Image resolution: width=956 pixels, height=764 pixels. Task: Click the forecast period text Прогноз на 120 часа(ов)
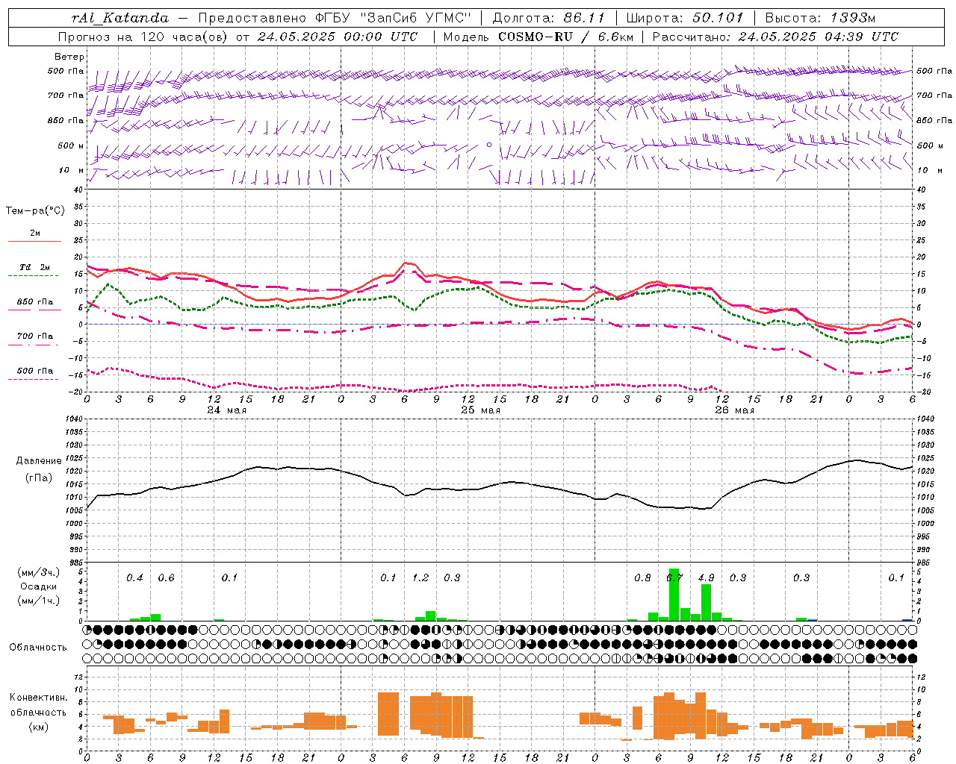[143, 37]
